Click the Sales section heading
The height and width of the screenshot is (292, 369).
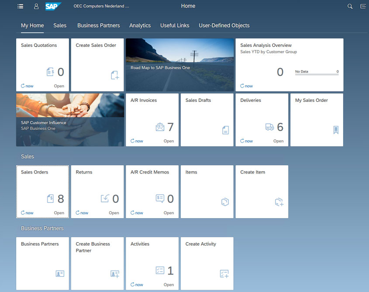pyautogui.click(x=28, y=156)
